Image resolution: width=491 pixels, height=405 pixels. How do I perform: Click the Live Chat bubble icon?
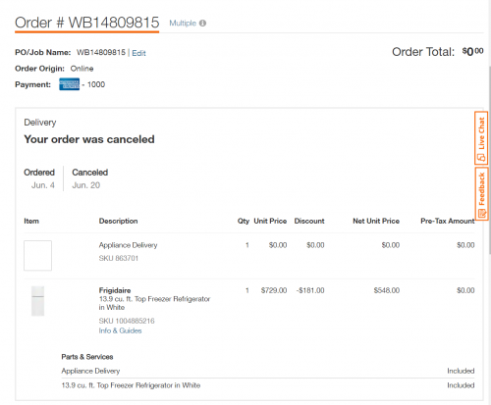(x=481, y=157)
